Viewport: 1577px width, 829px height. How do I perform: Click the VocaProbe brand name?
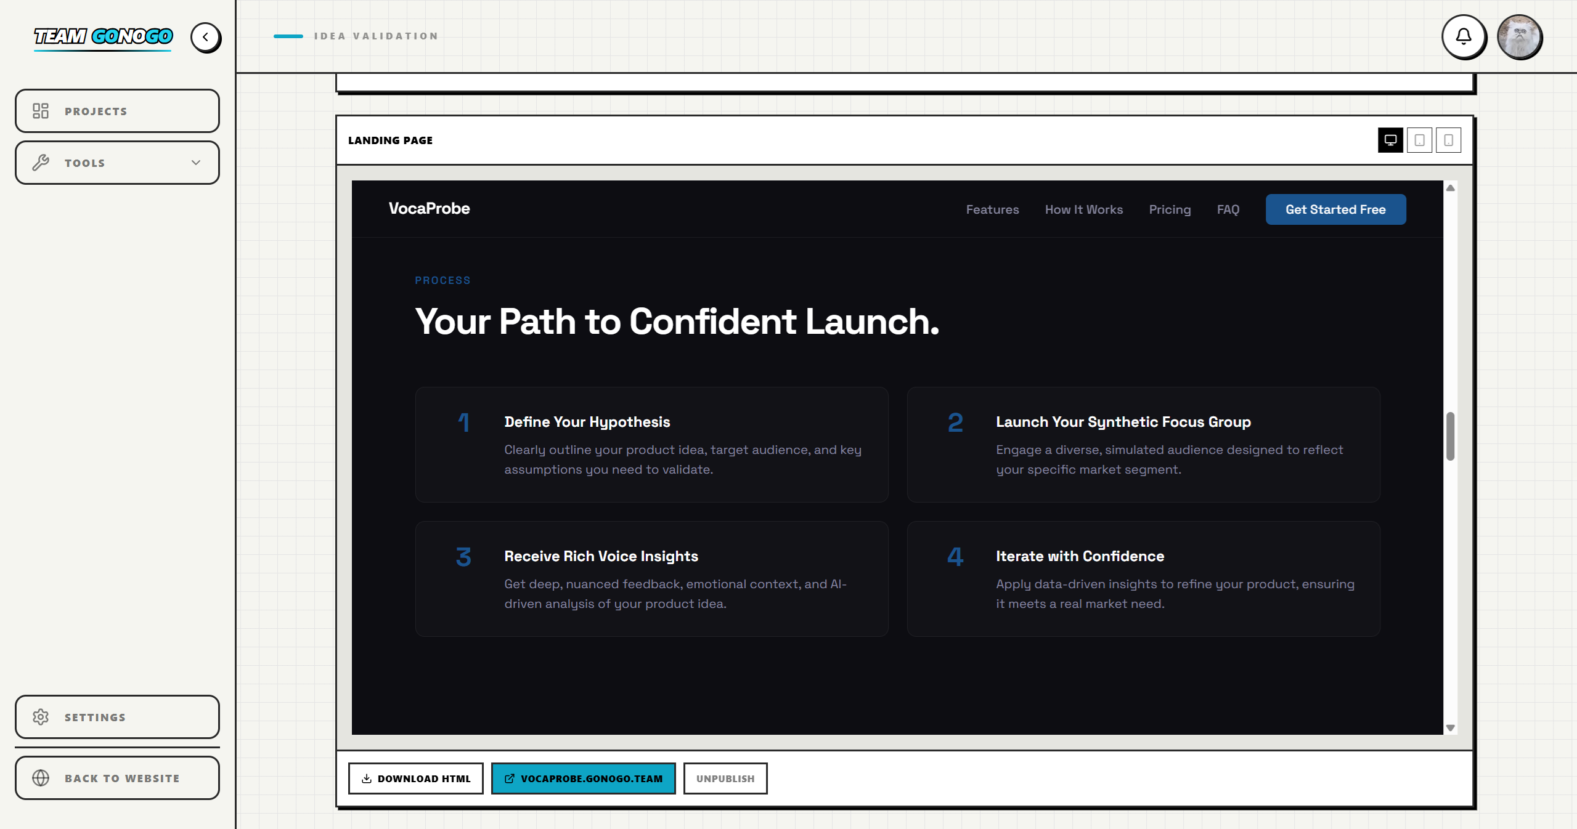tap(429, 209)
